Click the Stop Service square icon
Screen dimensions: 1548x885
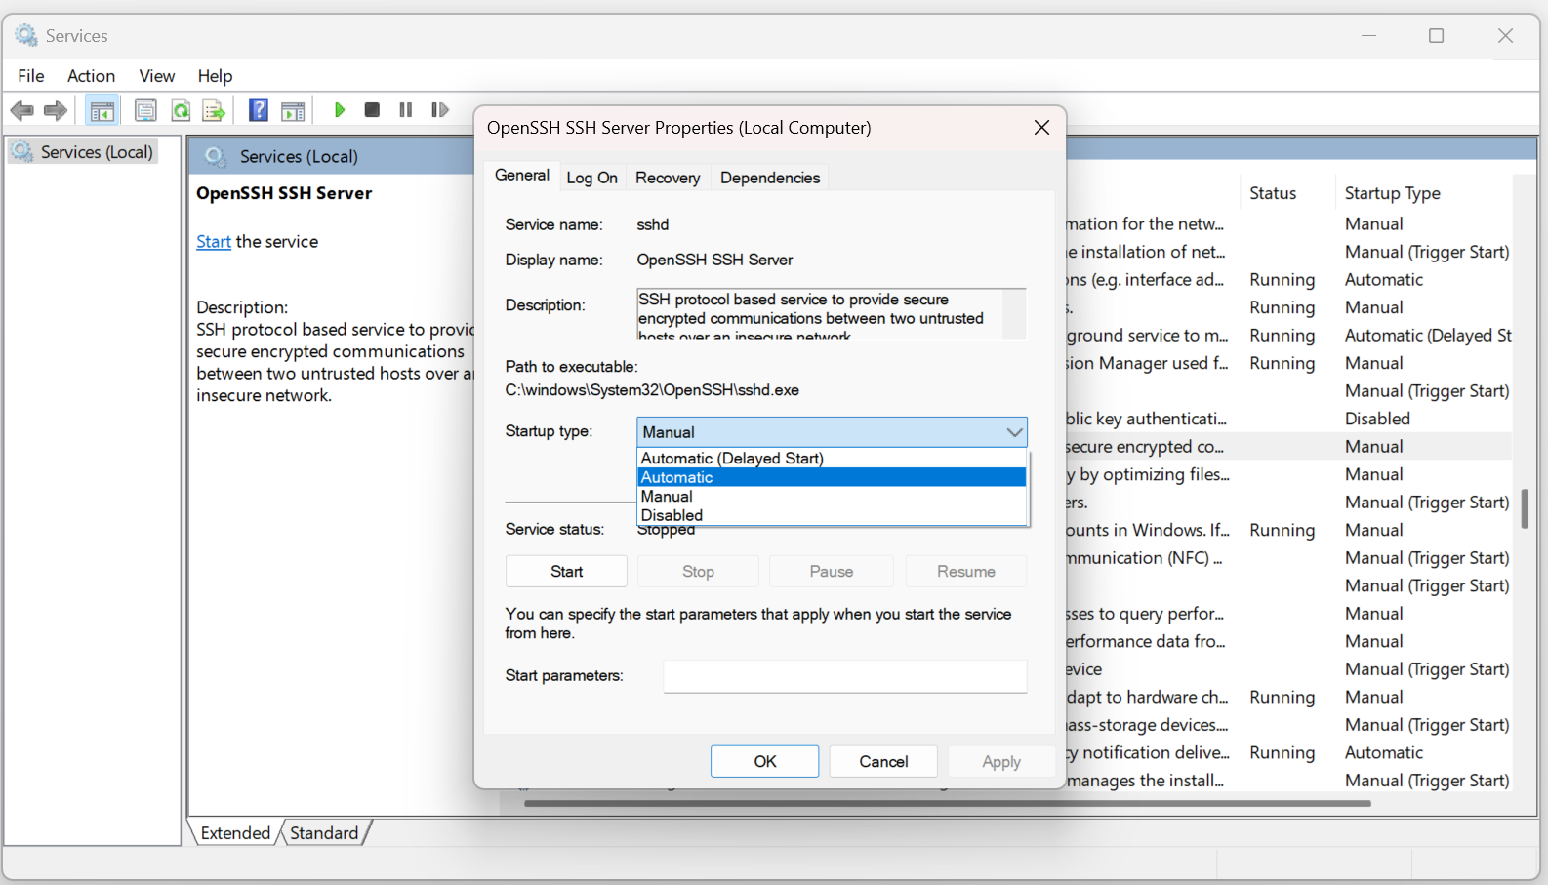pyautogui.click(x=372, y=110)
